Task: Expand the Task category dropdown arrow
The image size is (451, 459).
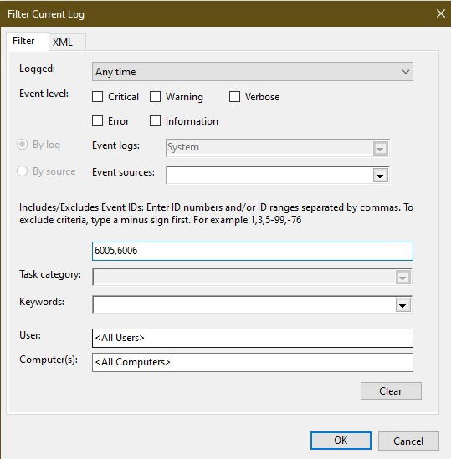Action: pos(402,278)
